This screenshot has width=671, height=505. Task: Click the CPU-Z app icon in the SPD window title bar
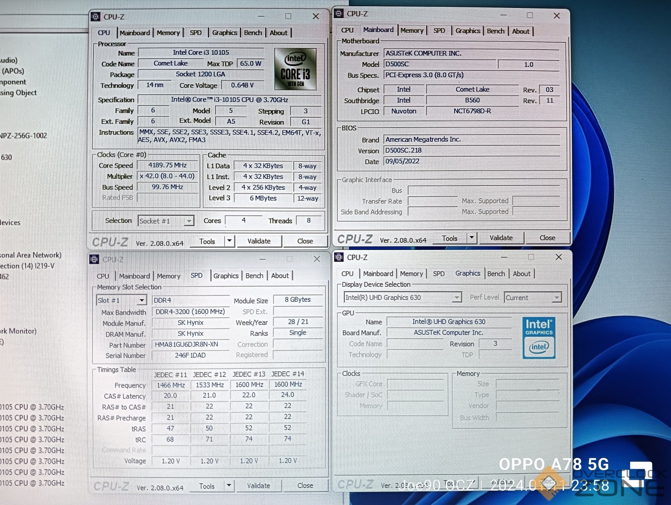tap(94, 259)
